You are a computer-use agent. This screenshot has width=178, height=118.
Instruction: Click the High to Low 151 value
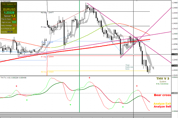(14, 22)
